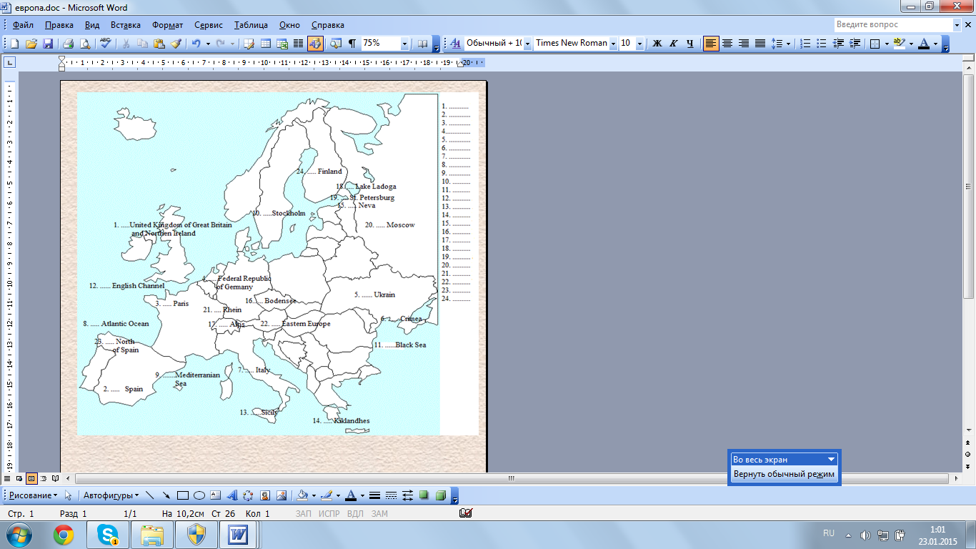Open the Вставка menu
The width and height of the screenshot is (976, 549).
(x=126, y=24)
